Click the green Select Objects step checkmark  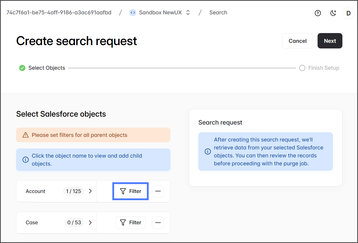coord(22,68)
